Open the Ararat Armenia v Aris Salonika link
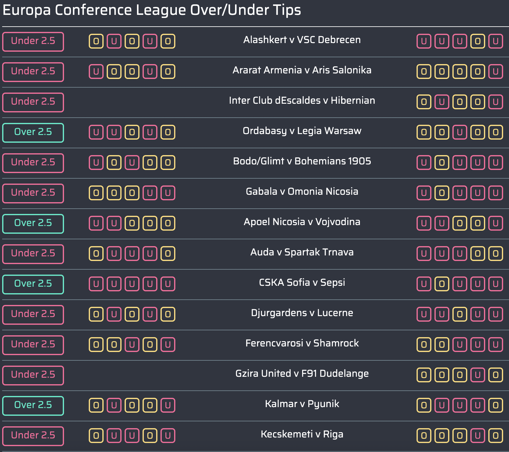The height and width of the screenshot is (452, 509). pos(302,70)
